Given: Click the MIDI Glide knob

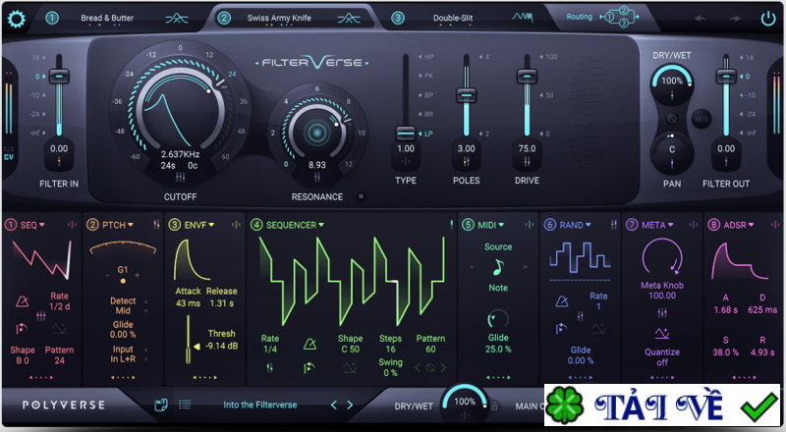Looking at the screenshot, I should [x=498, y=319].
